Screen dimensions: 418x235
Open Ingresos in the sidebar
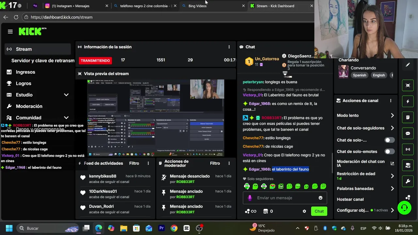pyautogui.click(x=25, y=72)
